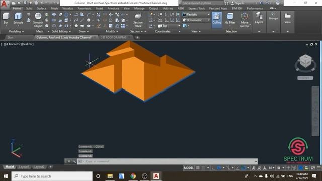
Task: Expand the View panel title dropdown
Action: 196,31
